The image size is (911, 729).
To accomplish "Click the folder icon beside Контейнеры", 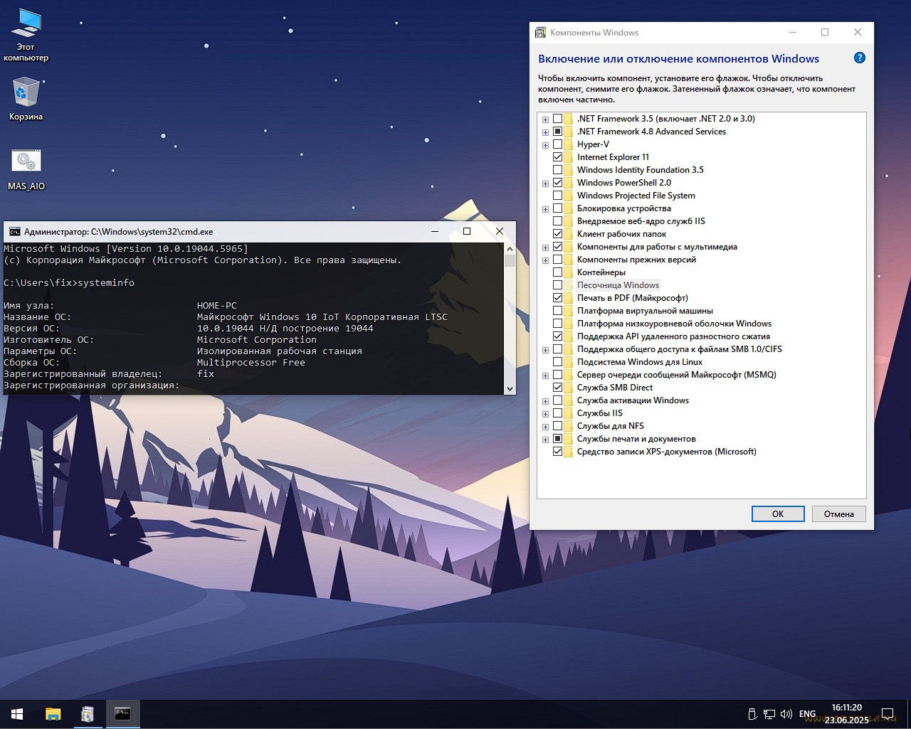I will [569, 272].
